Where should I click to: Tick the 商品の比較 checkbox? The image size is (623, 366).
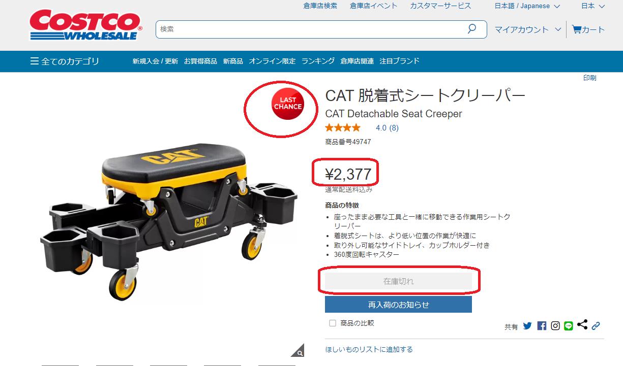pos(333,323)
